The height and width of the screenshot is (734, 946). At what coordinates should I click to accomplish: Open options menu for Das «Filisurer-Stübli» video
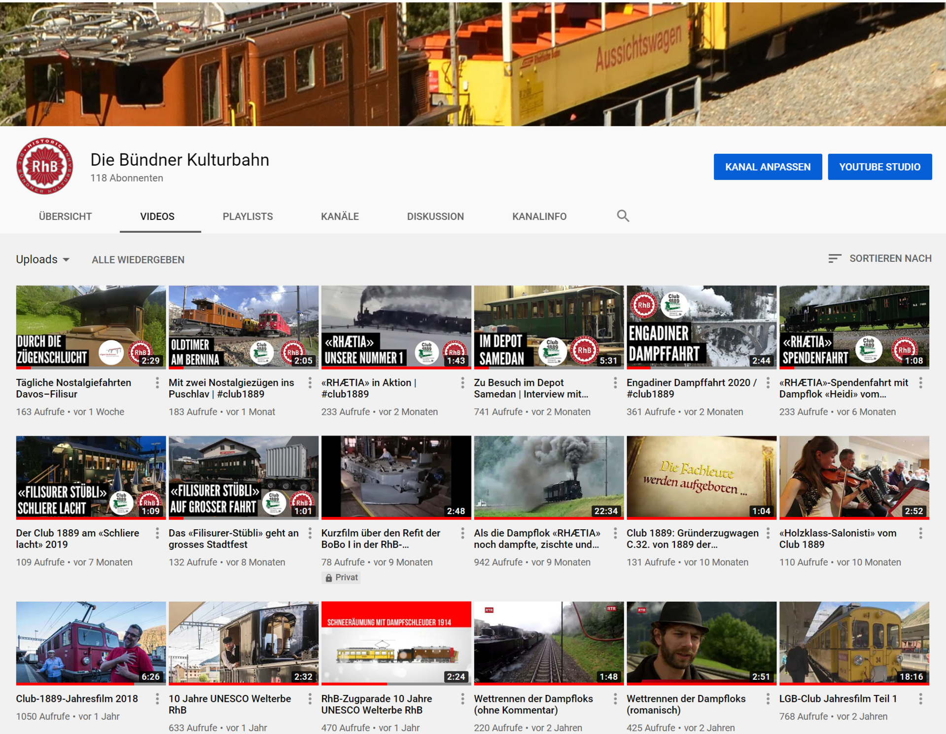click(x=310, y=533)
